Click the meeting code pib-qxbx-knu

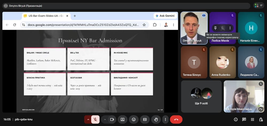[x=24, y=119]
